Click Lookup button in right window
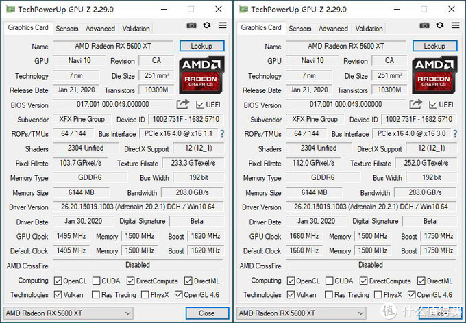 [434, 46]
